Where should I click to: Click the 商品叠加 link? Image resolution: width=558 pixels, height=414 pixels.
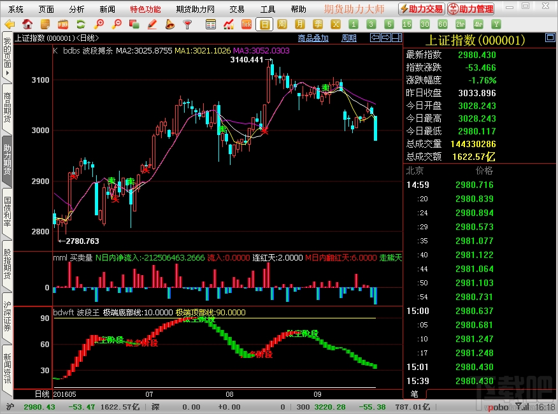coord(313,38)
